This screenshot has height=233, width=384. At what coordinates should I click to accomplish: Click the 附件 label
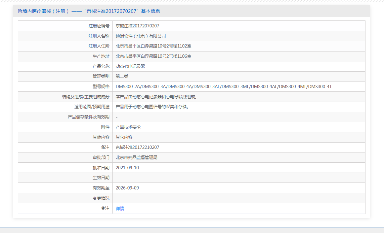tap(105, 127)
